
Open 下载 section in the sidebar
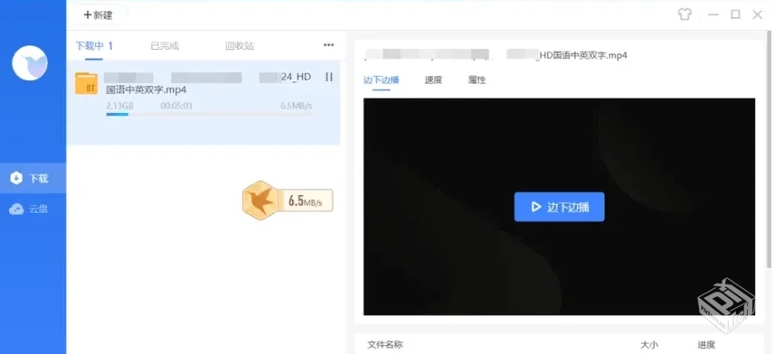tap(33, 178)
